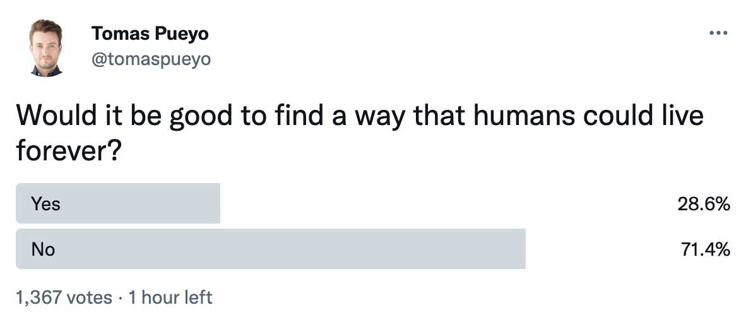Click empty space in the Yes row
The image size is (746, 317).
[442, 204]
